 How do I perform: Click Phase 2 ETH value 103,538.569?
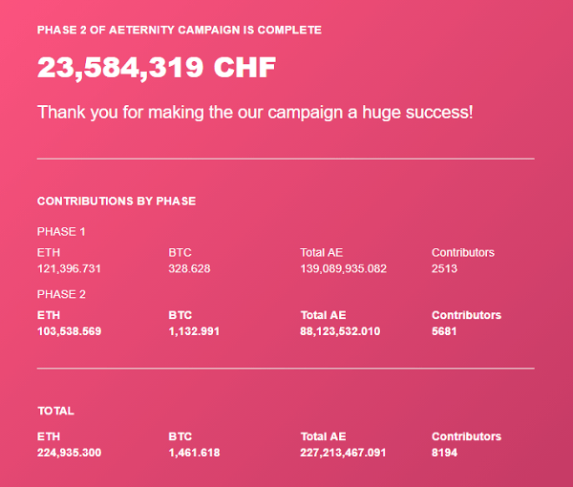click(69, 331)
